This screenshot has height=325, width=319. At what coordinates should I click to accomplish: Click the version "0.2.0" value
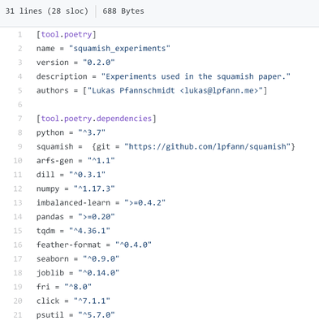coord(99,63)
